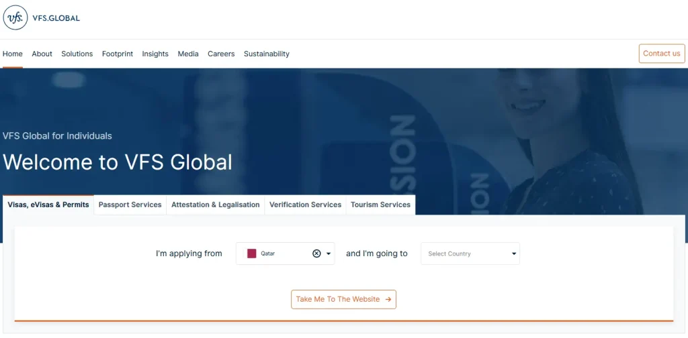Click the VFS circular logo icon
Screen dimensions: 688x338
(15, 17)
